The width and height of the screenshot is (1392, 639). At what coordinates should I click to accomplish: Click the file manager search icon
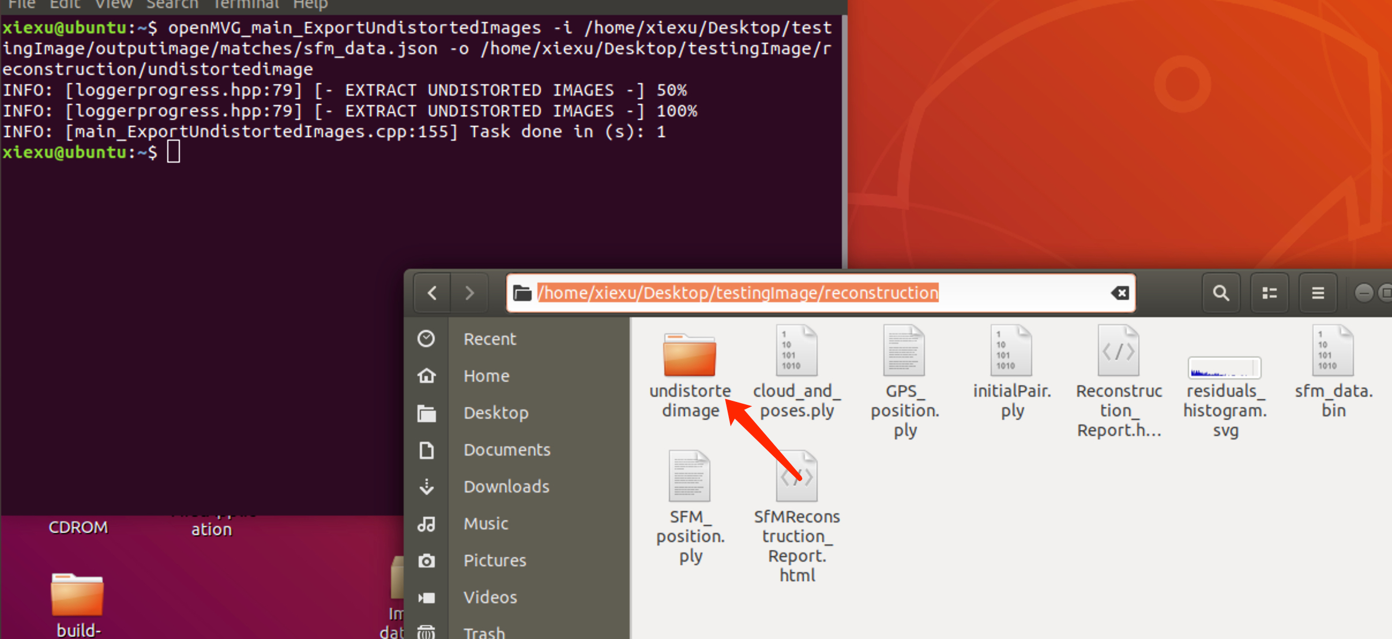click(x=1221, y=293)
